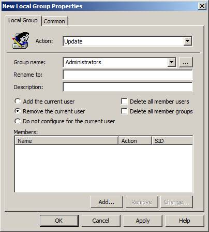
Task: Open the Action dropdown arrow
Action: (x=187, y=41)
